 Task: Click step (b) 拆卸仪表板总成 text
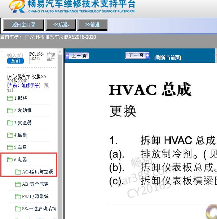click(179, 167)
